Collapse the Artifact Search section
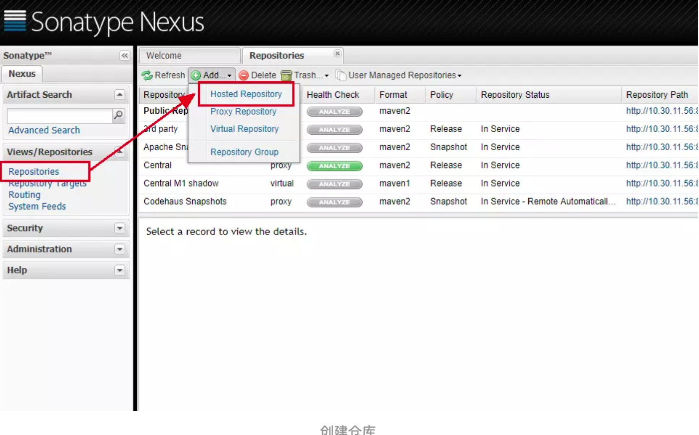This screenshot has height=435, width=699. point(120,95)
